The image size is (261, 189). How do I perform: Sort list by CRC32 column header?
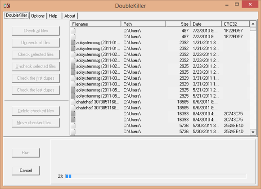(235, 24)
